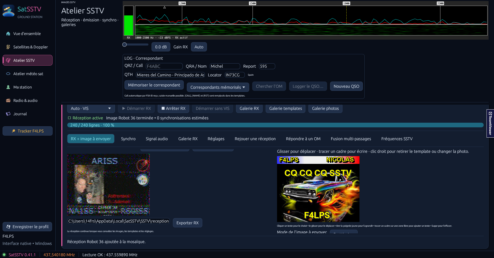Click the Auto gain RX button
The image size is (494, 258).
coord(199,47)
